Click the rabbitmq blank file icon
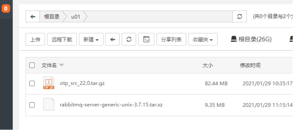 pos(49,104)
